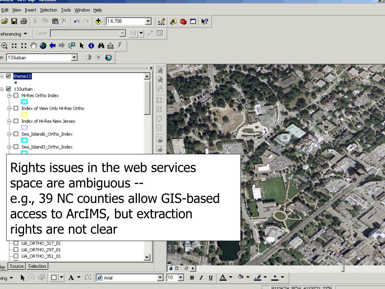Viewport: 385px width, 289px height.
Task: Click the Fixed Zoom In arrows icon
Action: (14, 46)
